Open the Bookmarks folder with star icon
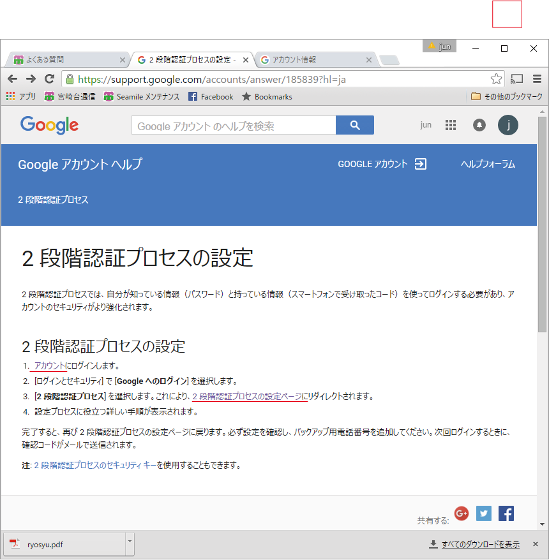The image size is (549, 560). click(x=267, y=96)
